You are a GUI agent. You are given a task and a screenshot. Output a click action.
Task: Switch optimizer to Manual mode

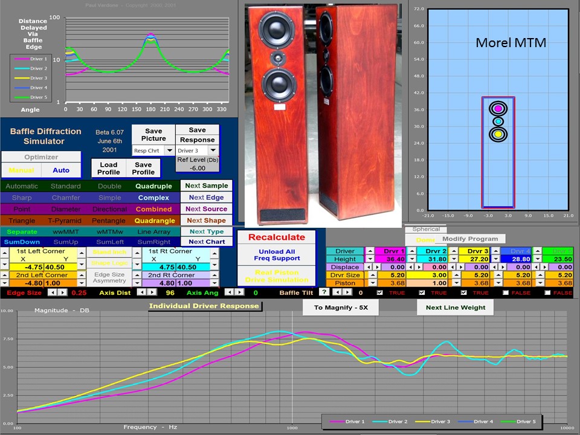(22, 170)
